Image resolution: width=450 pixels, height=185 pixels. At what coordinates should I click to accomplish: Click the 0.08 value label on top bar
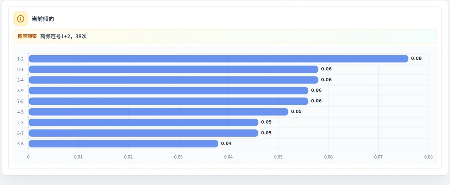click(x=416, y=59)
